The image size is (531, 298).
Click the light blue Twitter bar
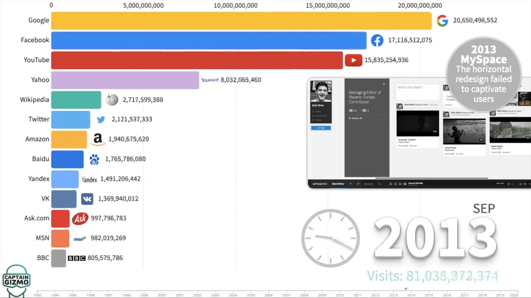[x=71, y=119]
